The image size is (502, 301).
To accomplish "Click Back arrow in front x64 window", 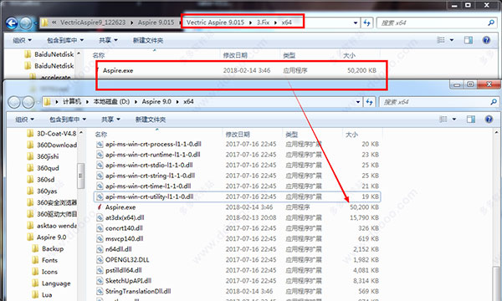I will pyautogui.click(x=14, y=102).
